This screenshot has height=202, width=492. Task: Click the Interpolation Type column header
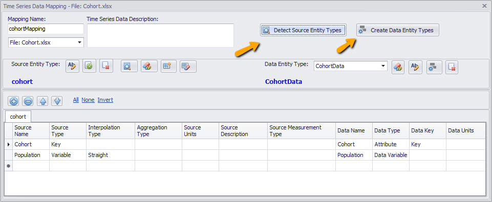(111, 130)
